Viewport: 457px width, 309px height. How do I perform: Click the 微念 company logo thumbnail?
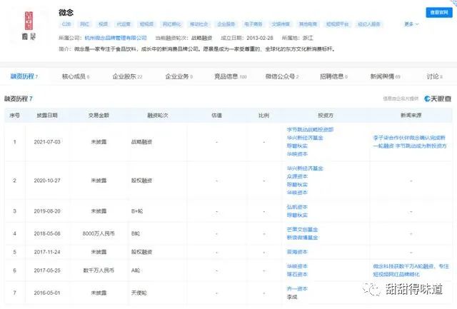click(x=29, y=26)
